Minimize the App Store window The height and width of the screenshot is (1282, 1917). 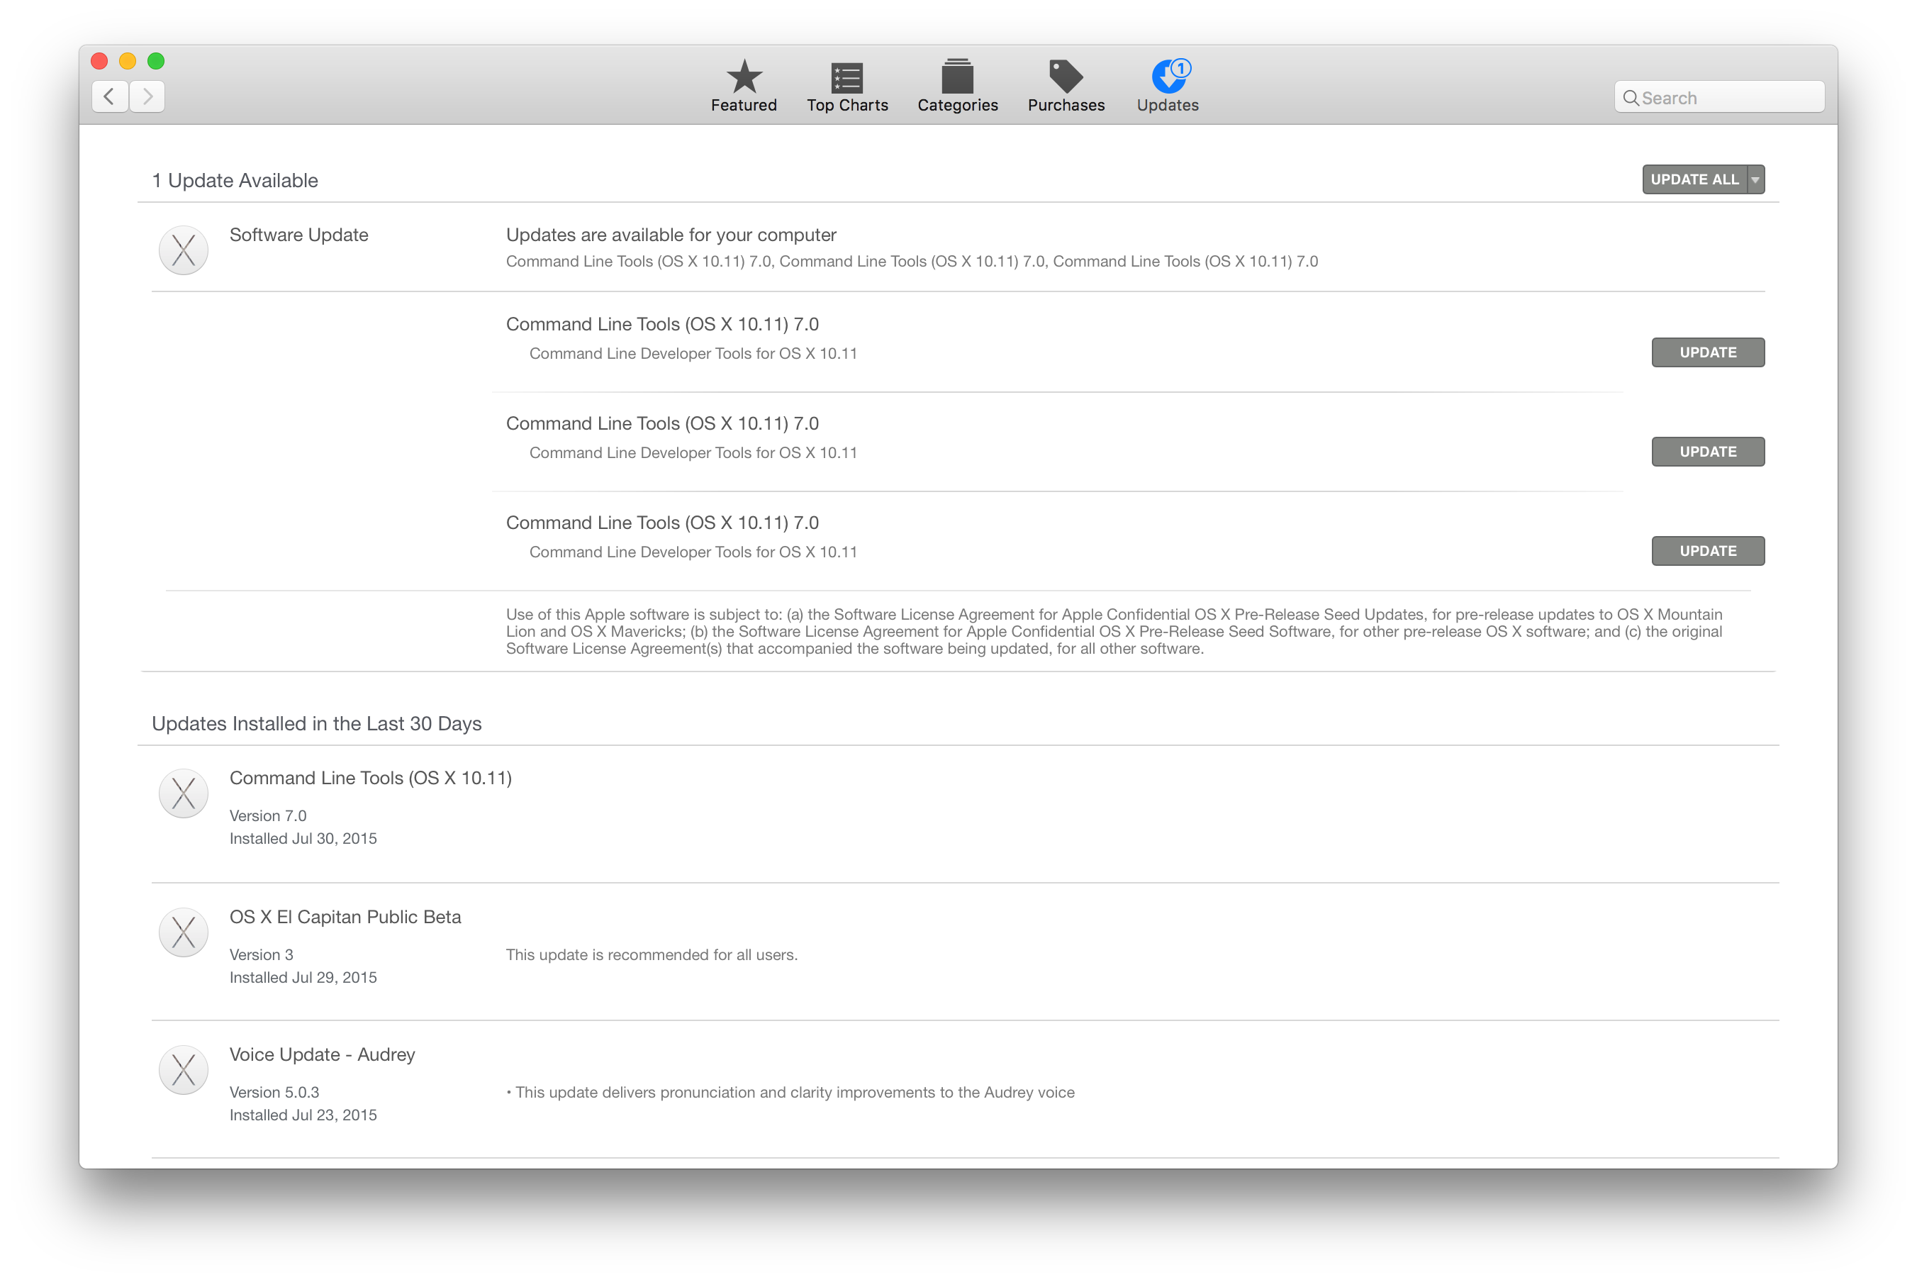point(128,60)
